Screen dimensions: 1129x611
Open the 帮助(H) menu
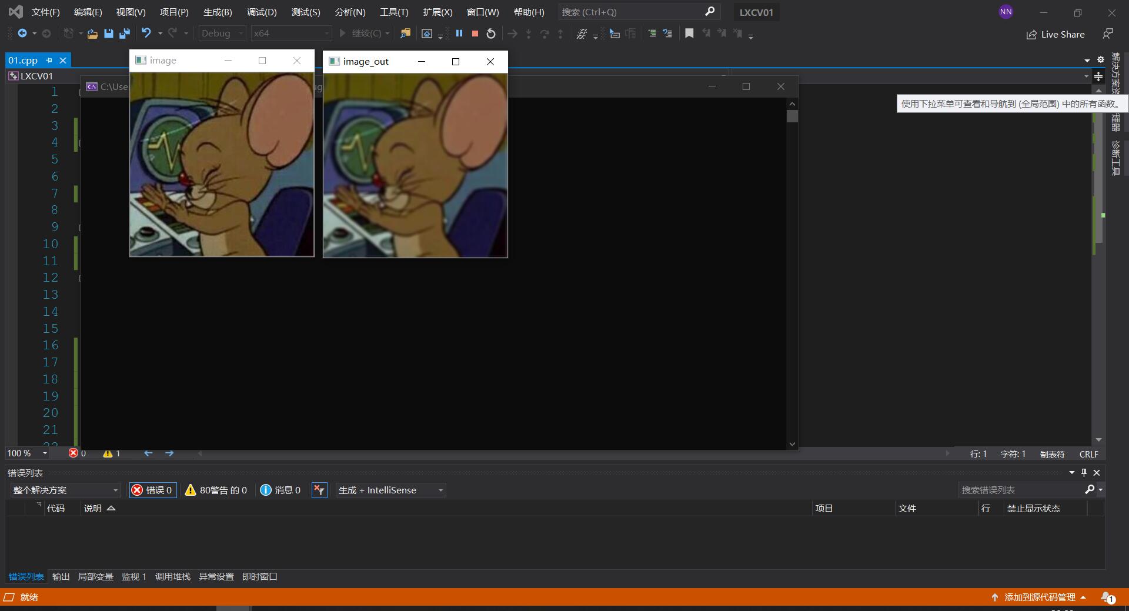coord(529,12)
